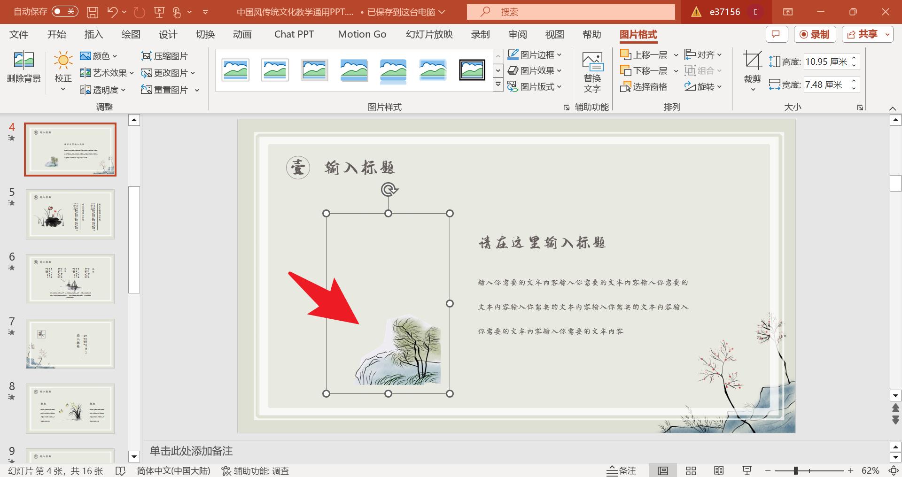The image size is (902, 477).
Task: Toggle the Notes (备注) pane button
Action: pyautogui.click(x=621, y=470)
